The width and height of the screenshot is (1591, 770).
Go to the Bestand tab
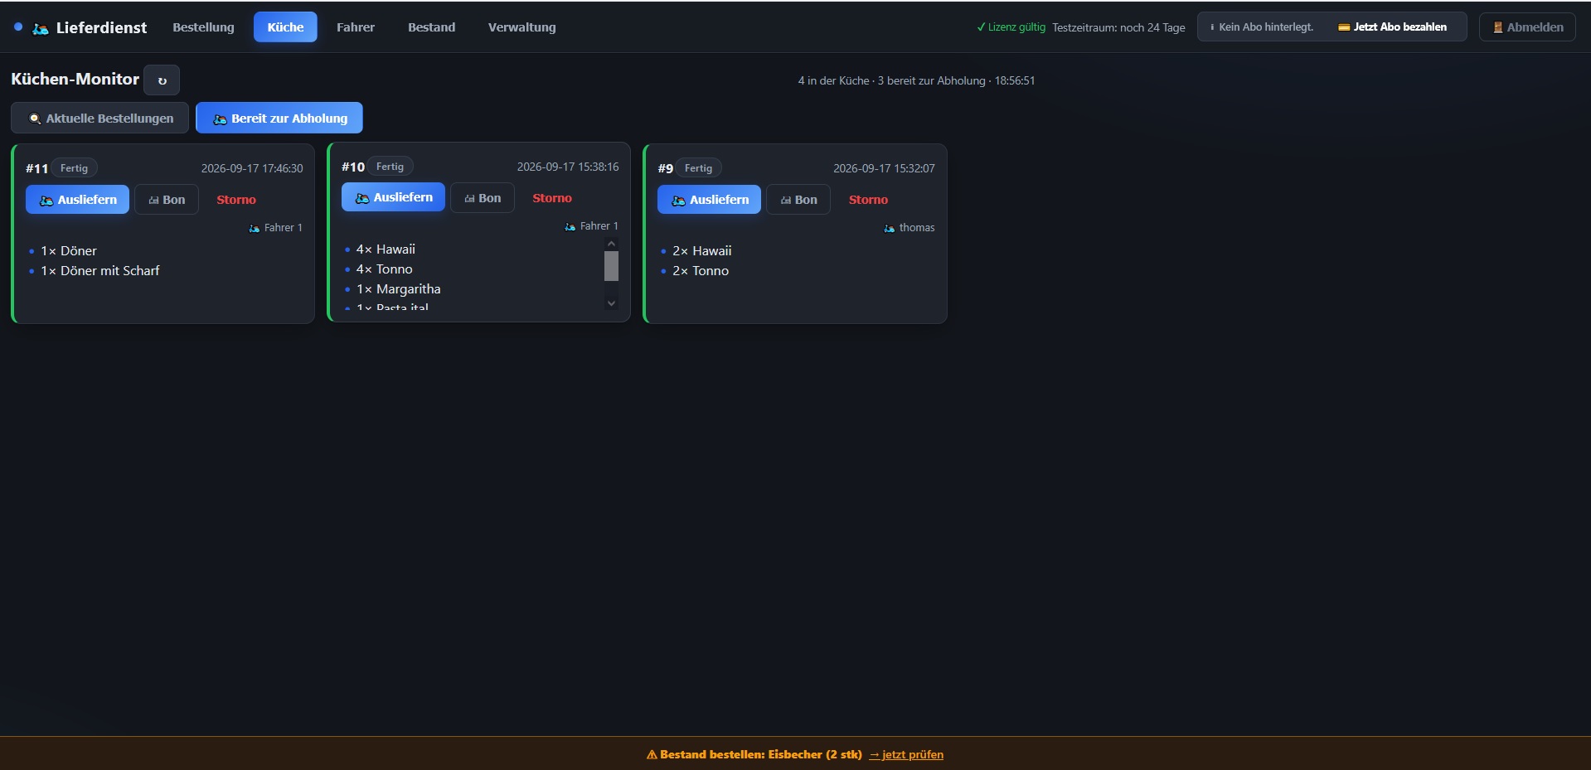(431, 27)
